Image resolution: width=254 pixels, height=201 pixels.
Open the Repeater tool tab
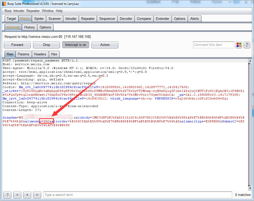click(88, 19)
